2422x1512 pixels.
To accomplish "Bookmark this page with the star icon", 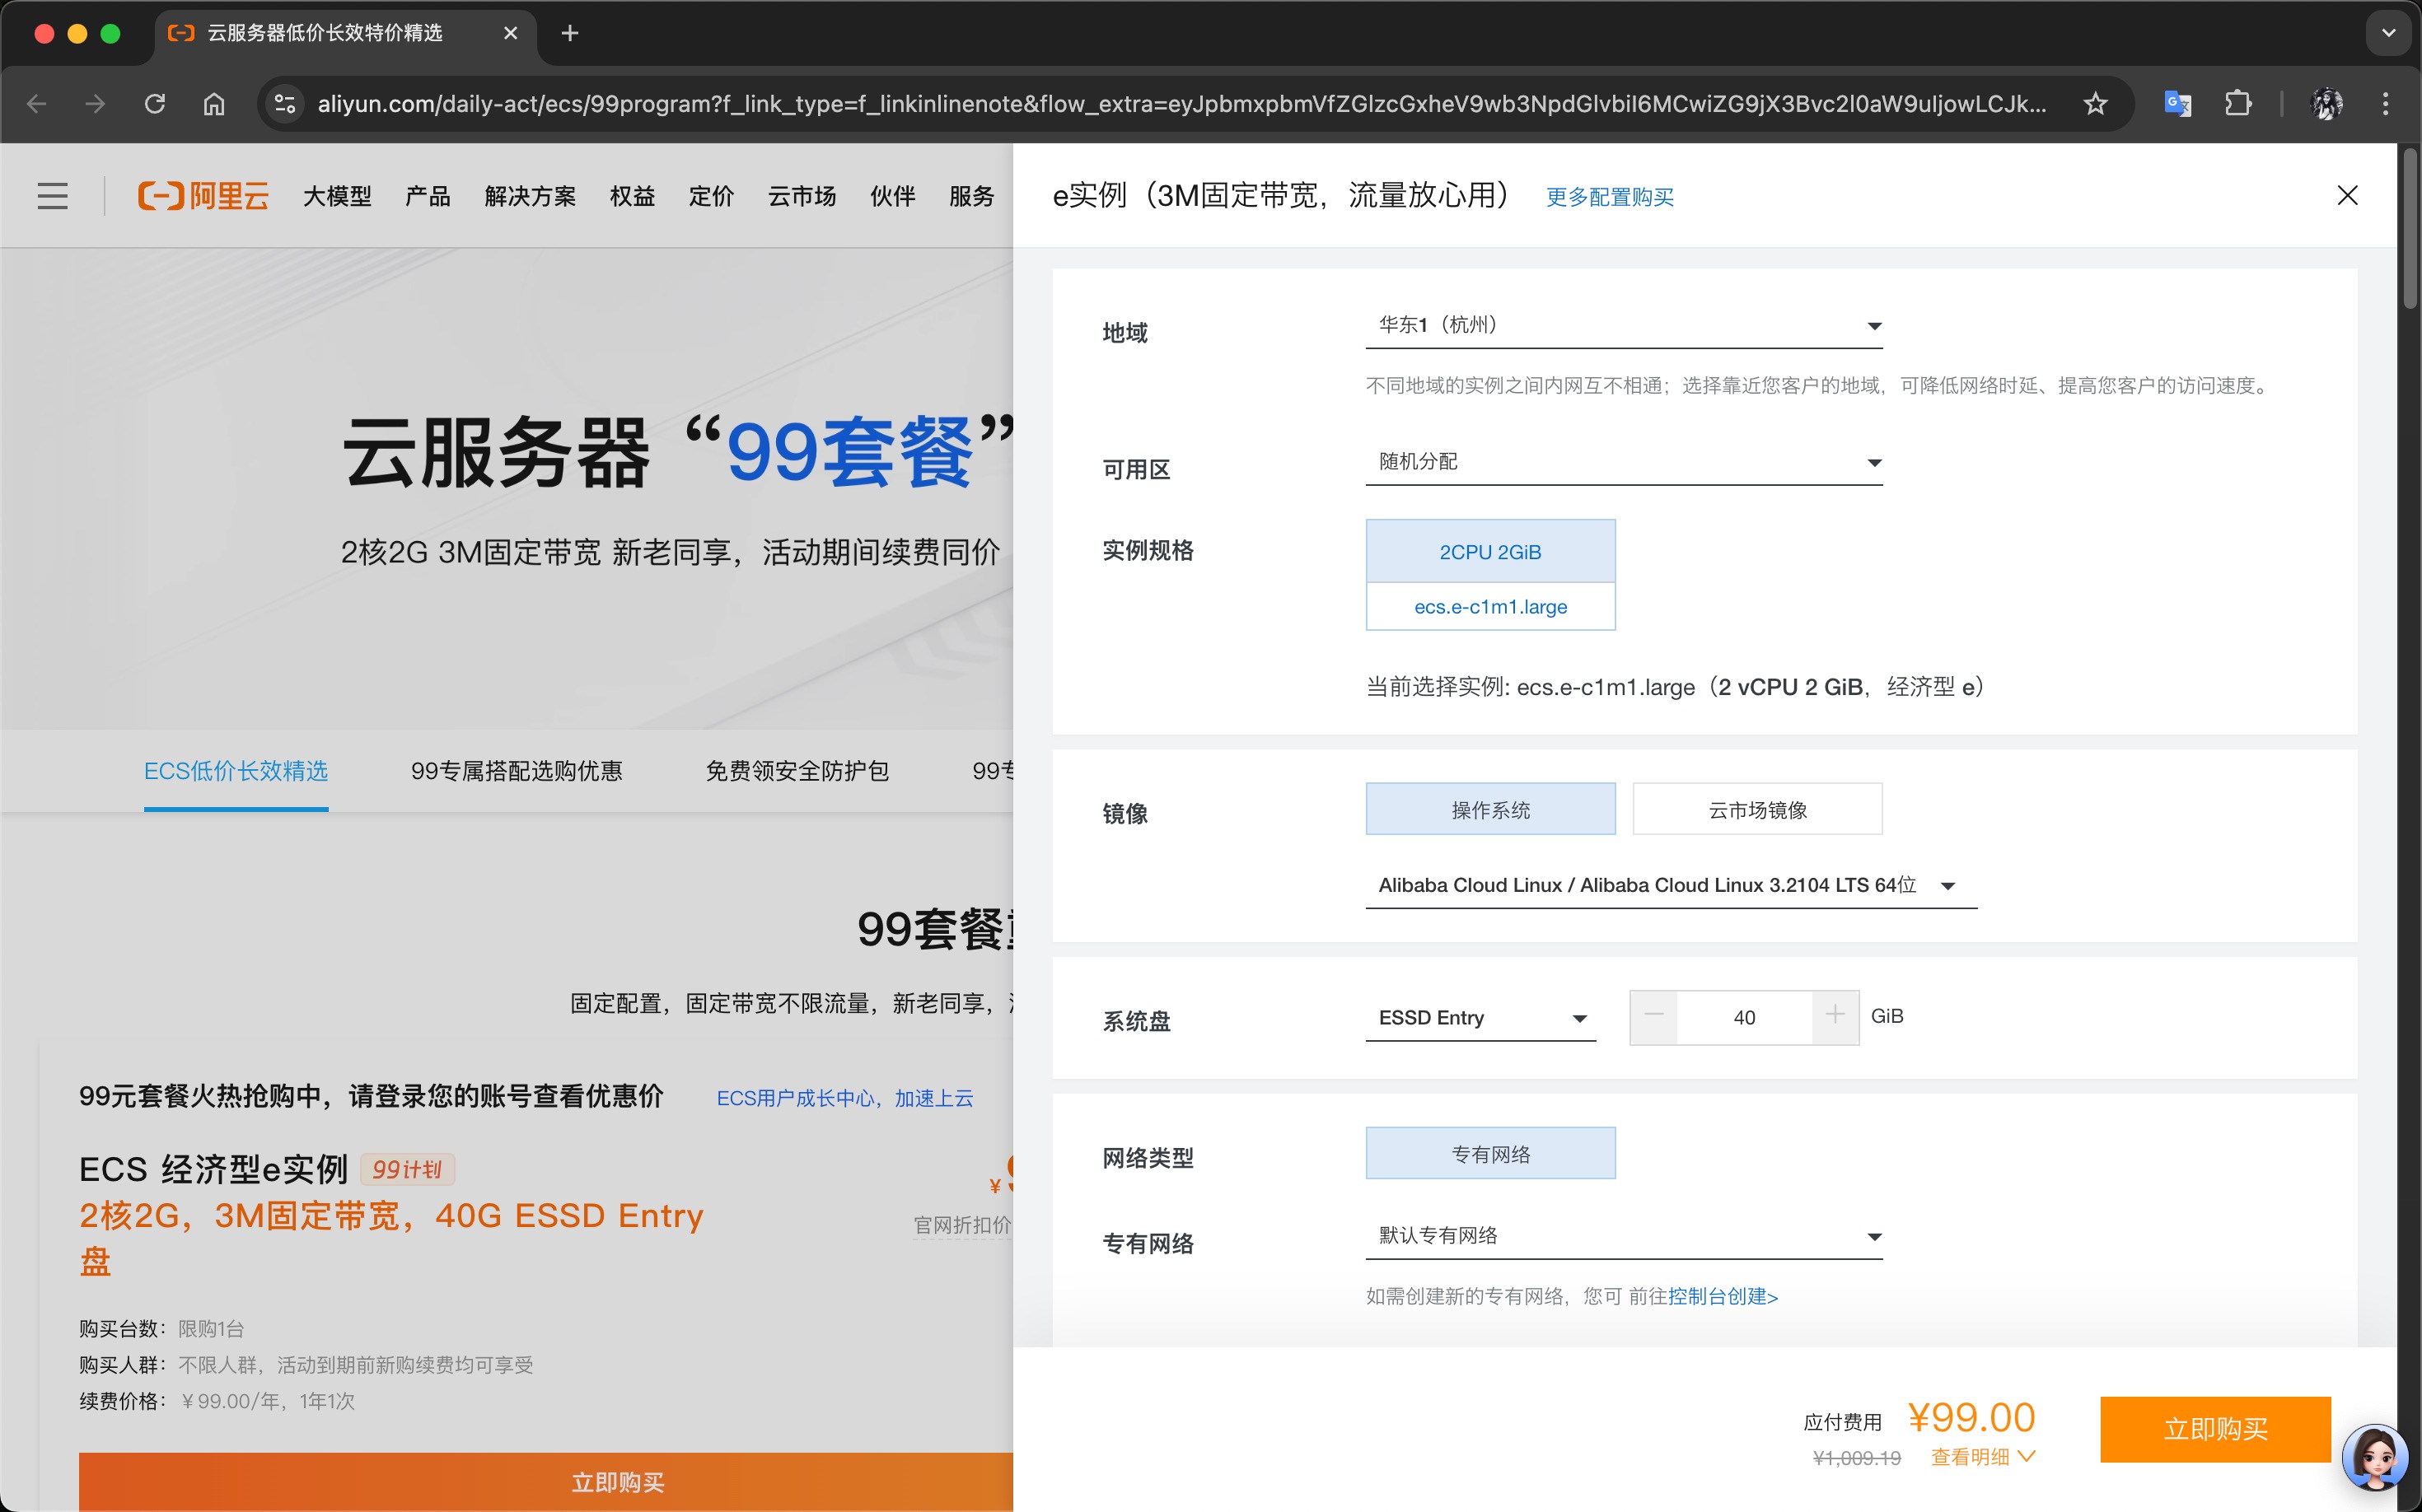I will (x=2095, y=104).
